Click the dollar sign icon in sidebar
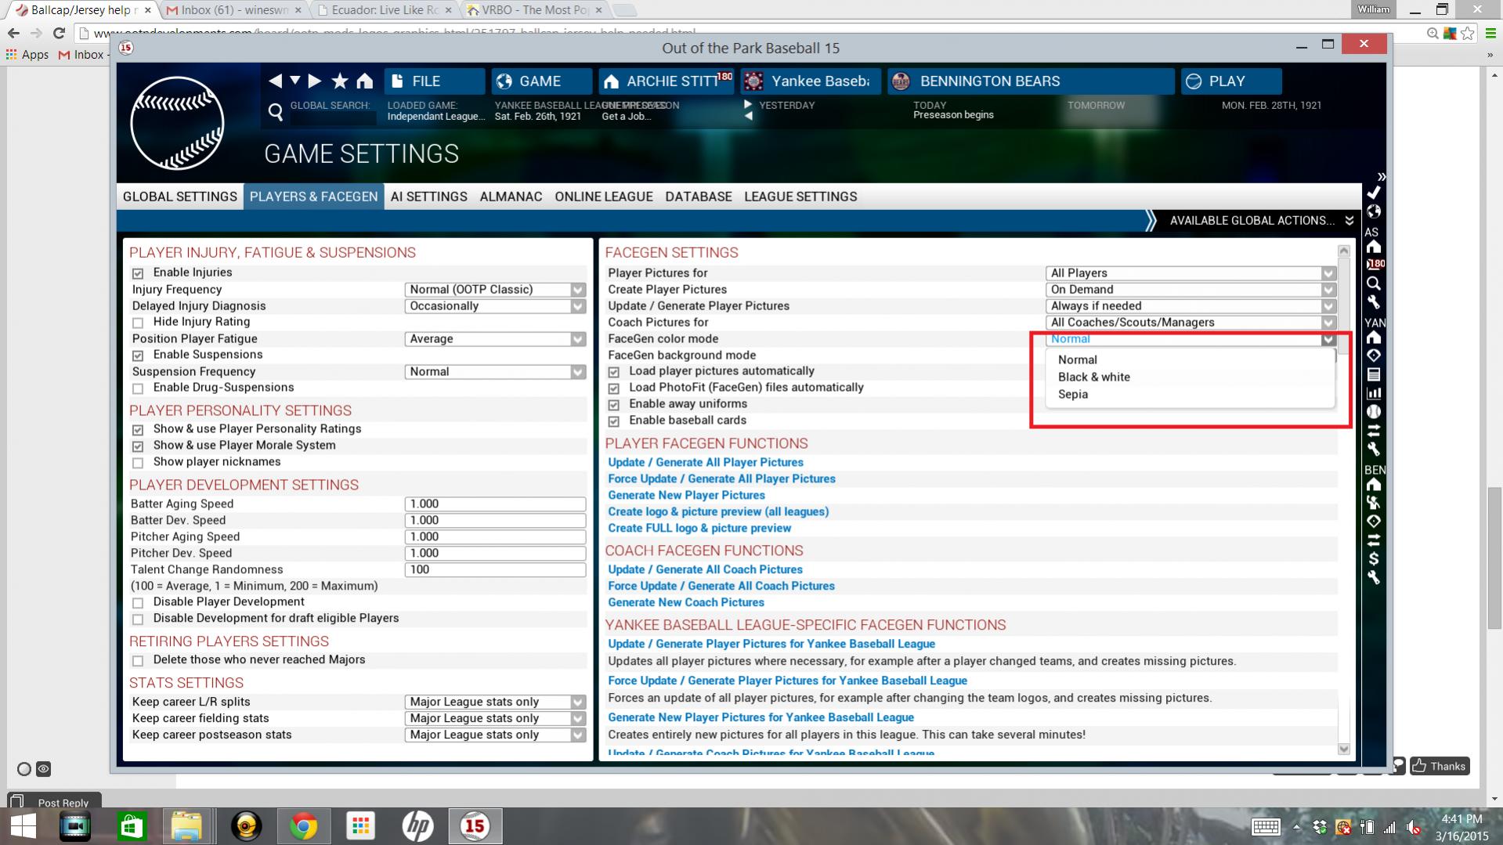The width and height of the screenshot is (1503, 845). click(x=1374, y=559)
